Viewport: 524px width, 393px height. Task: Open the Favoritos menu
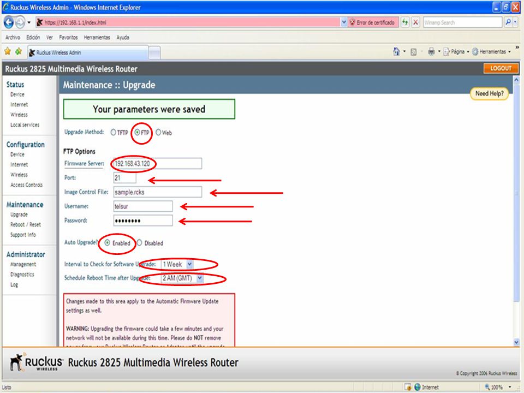pos(68,38)
